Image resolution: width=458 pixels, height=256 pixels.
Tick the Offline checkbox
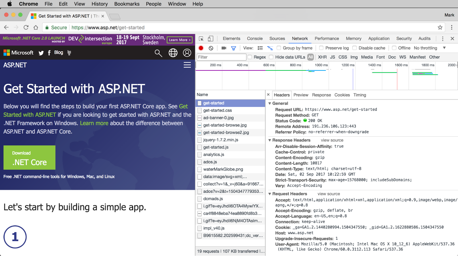[x=394, y=48]
